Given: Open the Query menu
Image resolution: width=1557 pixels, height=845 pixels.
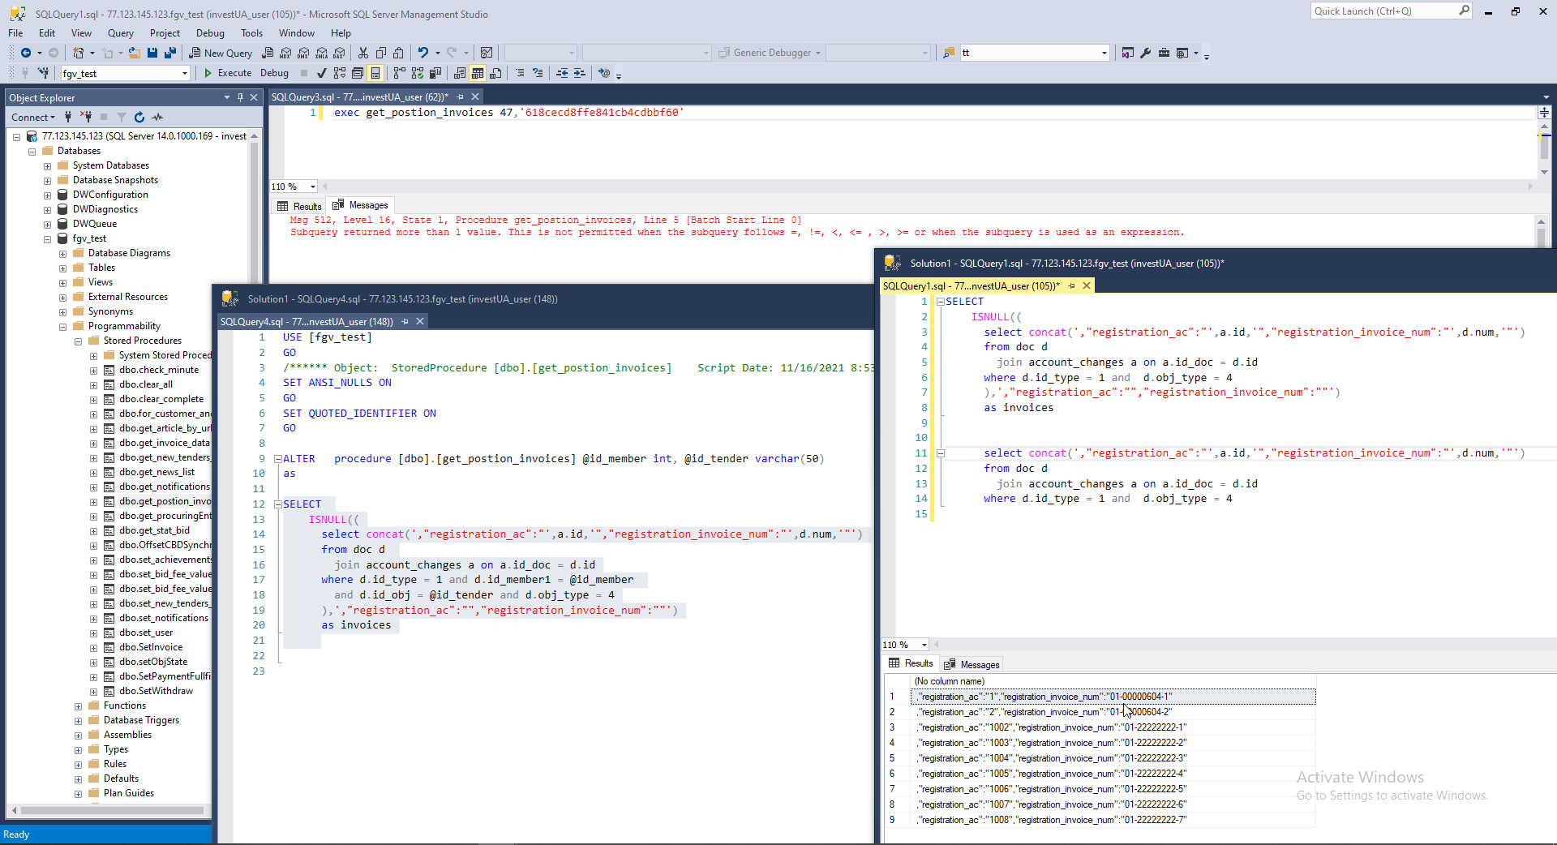Looking at the screenshot, I should [x=120, y=33].
